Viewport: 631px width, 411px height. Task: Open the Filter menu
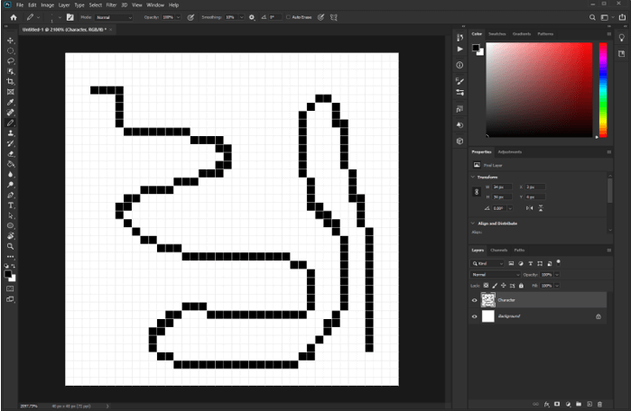[x=111, y=5]
